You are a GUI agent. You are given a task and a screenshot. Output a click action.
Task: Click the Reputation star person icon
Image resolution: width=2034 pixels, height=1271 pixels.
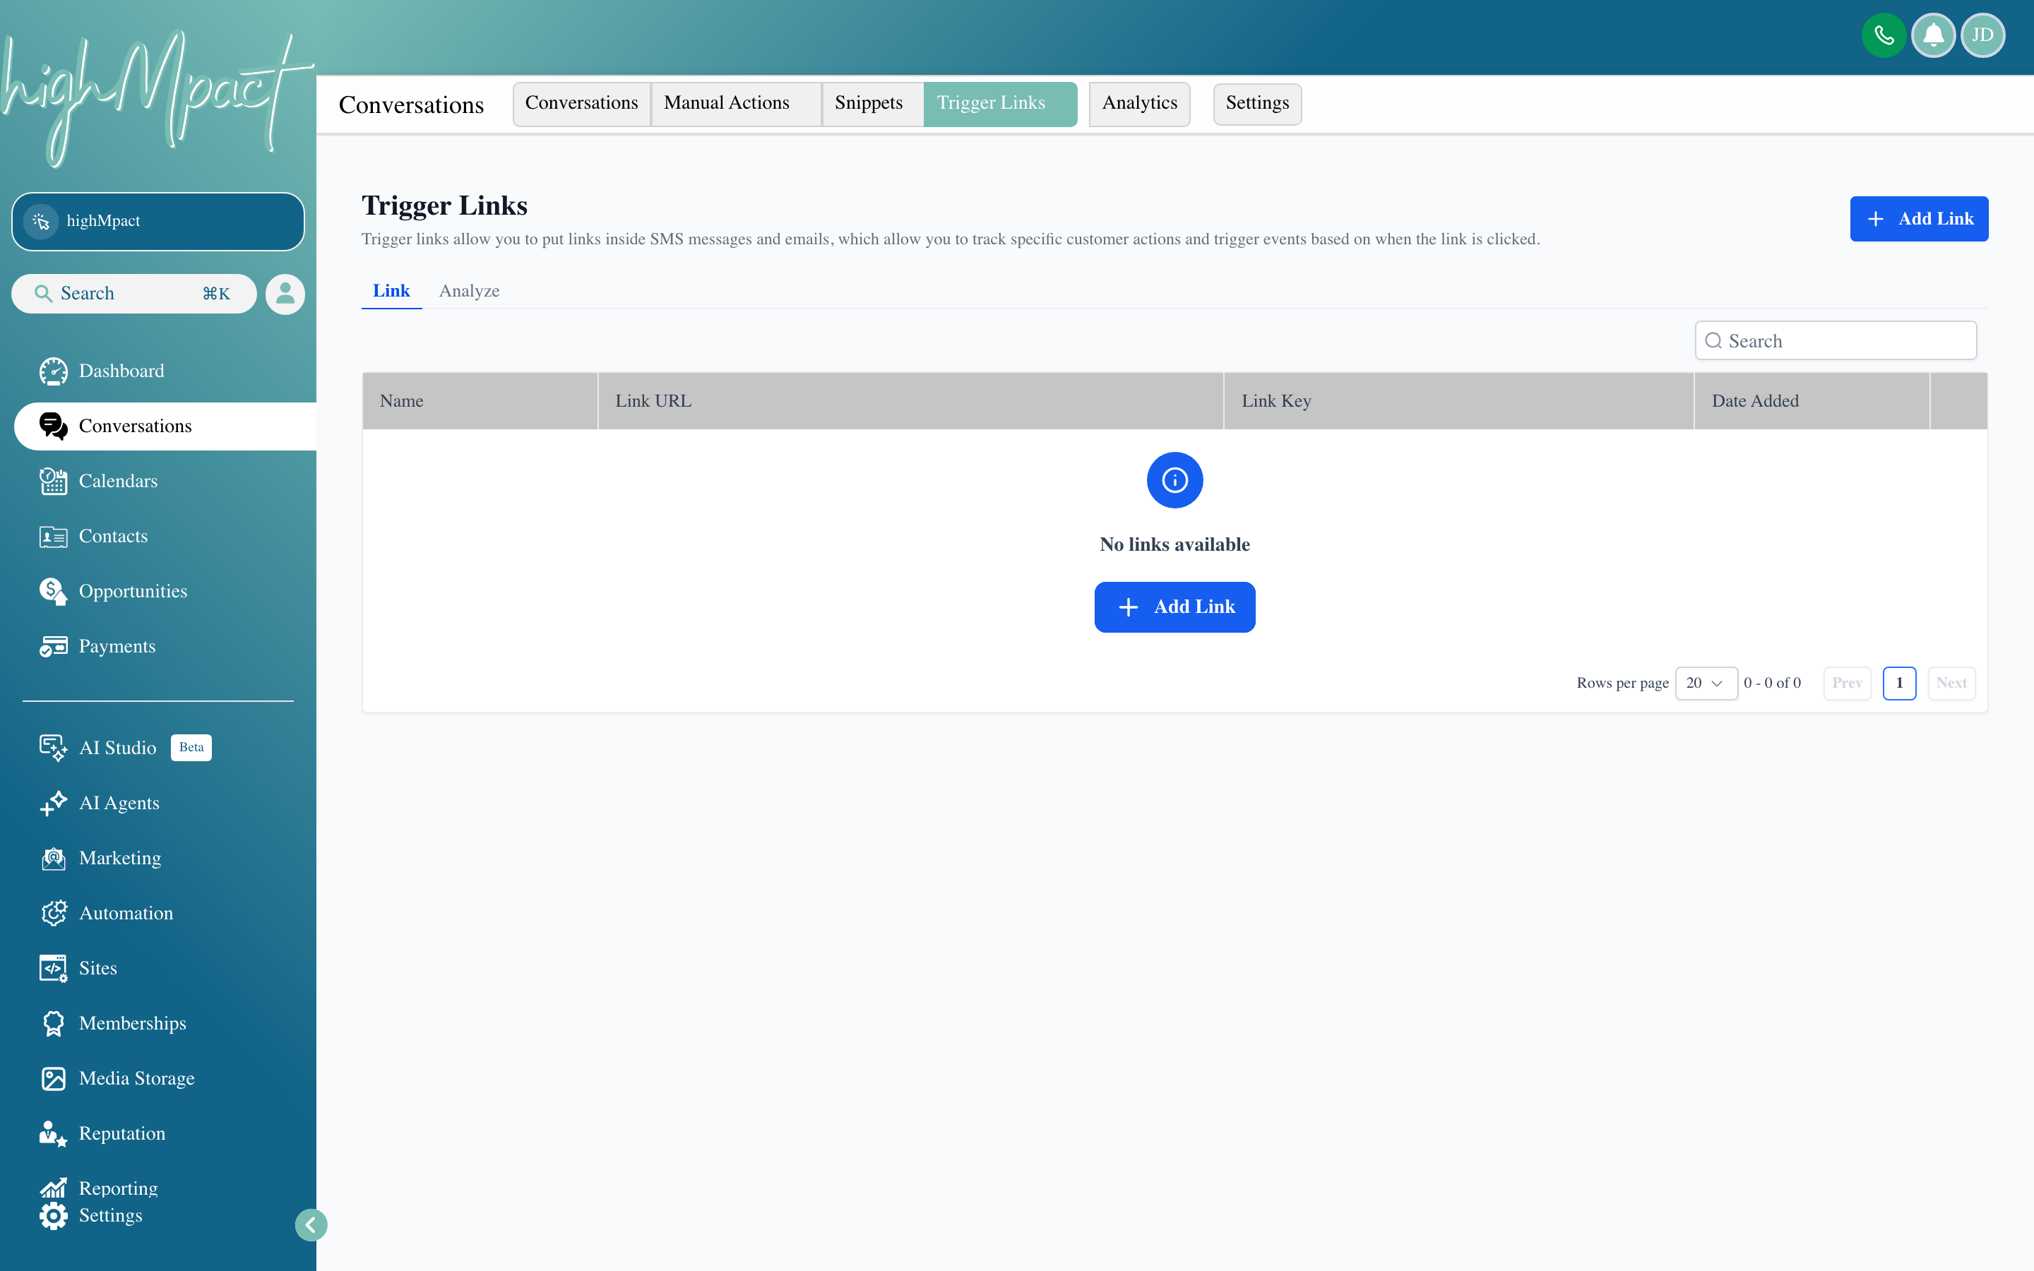[x=53, y=1133]
